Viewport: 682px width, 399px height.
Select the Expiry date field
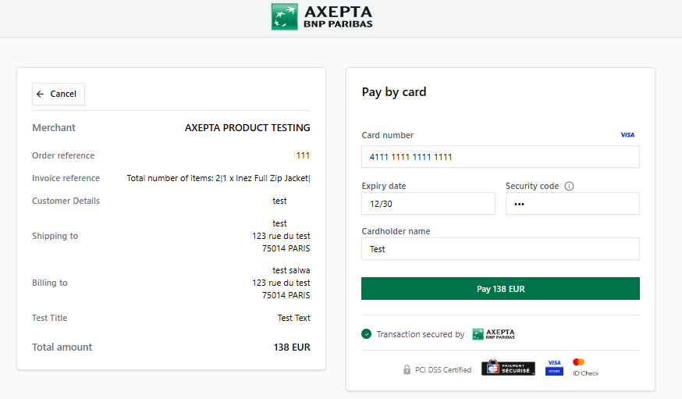click(428, 204)
